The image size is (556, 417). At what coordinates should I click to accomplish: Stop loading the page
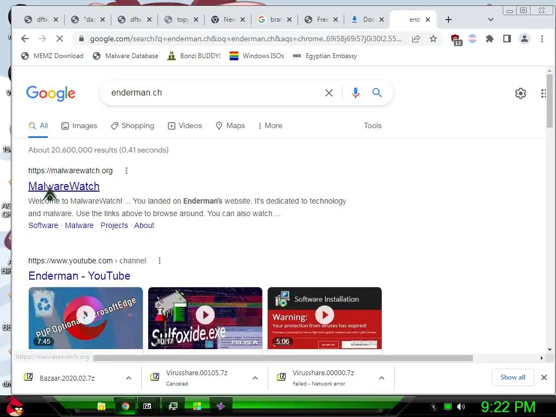pyautogui.click(x=60, y=39)
